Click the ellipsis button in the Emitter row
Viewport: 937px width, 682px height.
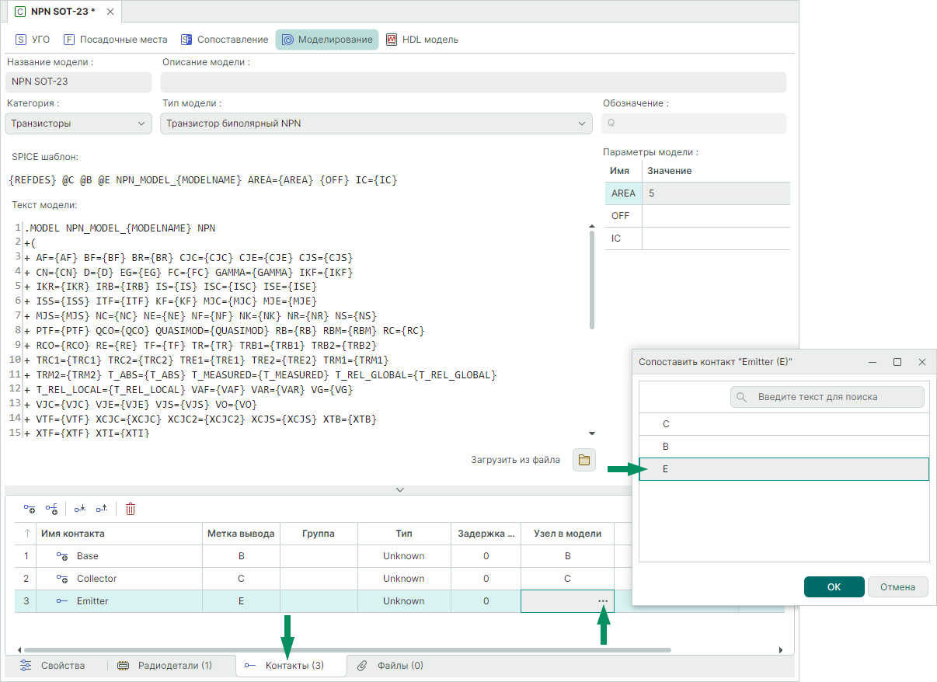[603, 601]
